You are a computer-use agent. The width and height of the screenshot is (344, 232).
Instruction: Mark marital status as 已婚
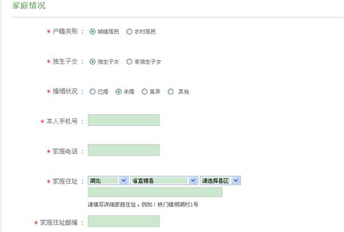(x=93, y=92)
